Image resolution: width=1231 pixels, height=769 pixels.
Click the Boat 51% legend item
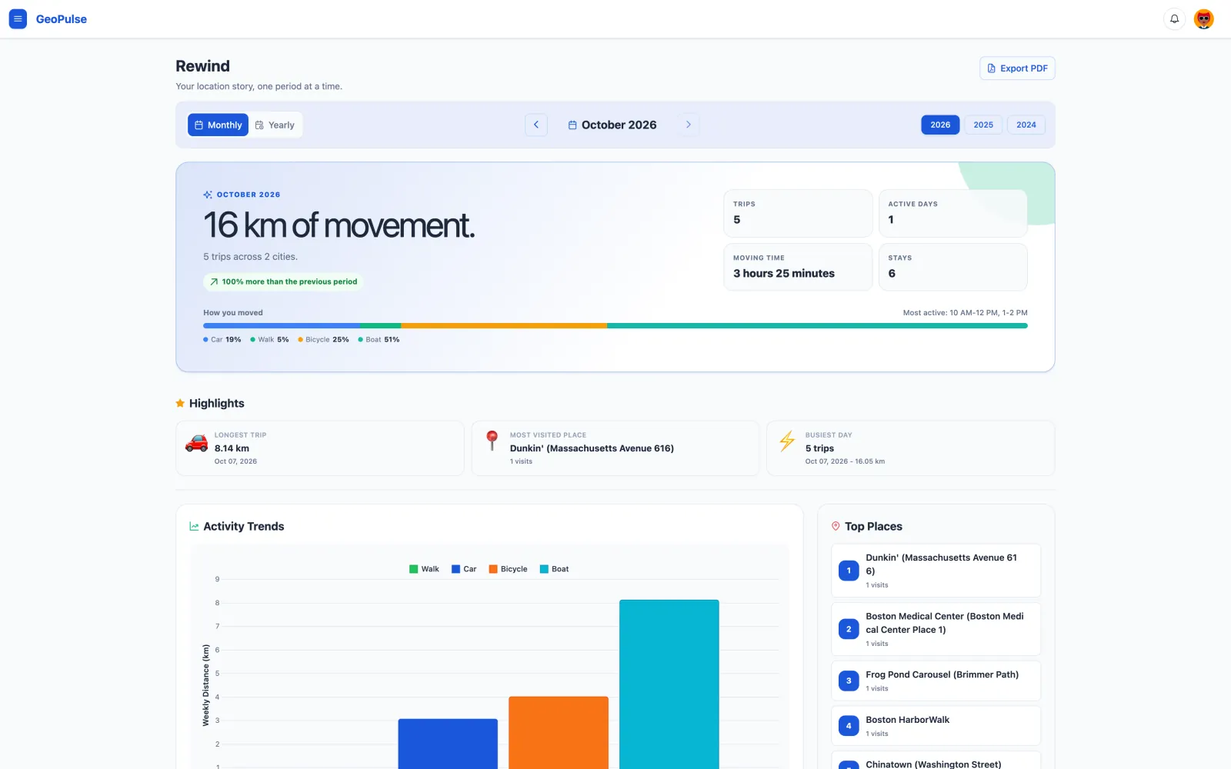tap(379, 339)
